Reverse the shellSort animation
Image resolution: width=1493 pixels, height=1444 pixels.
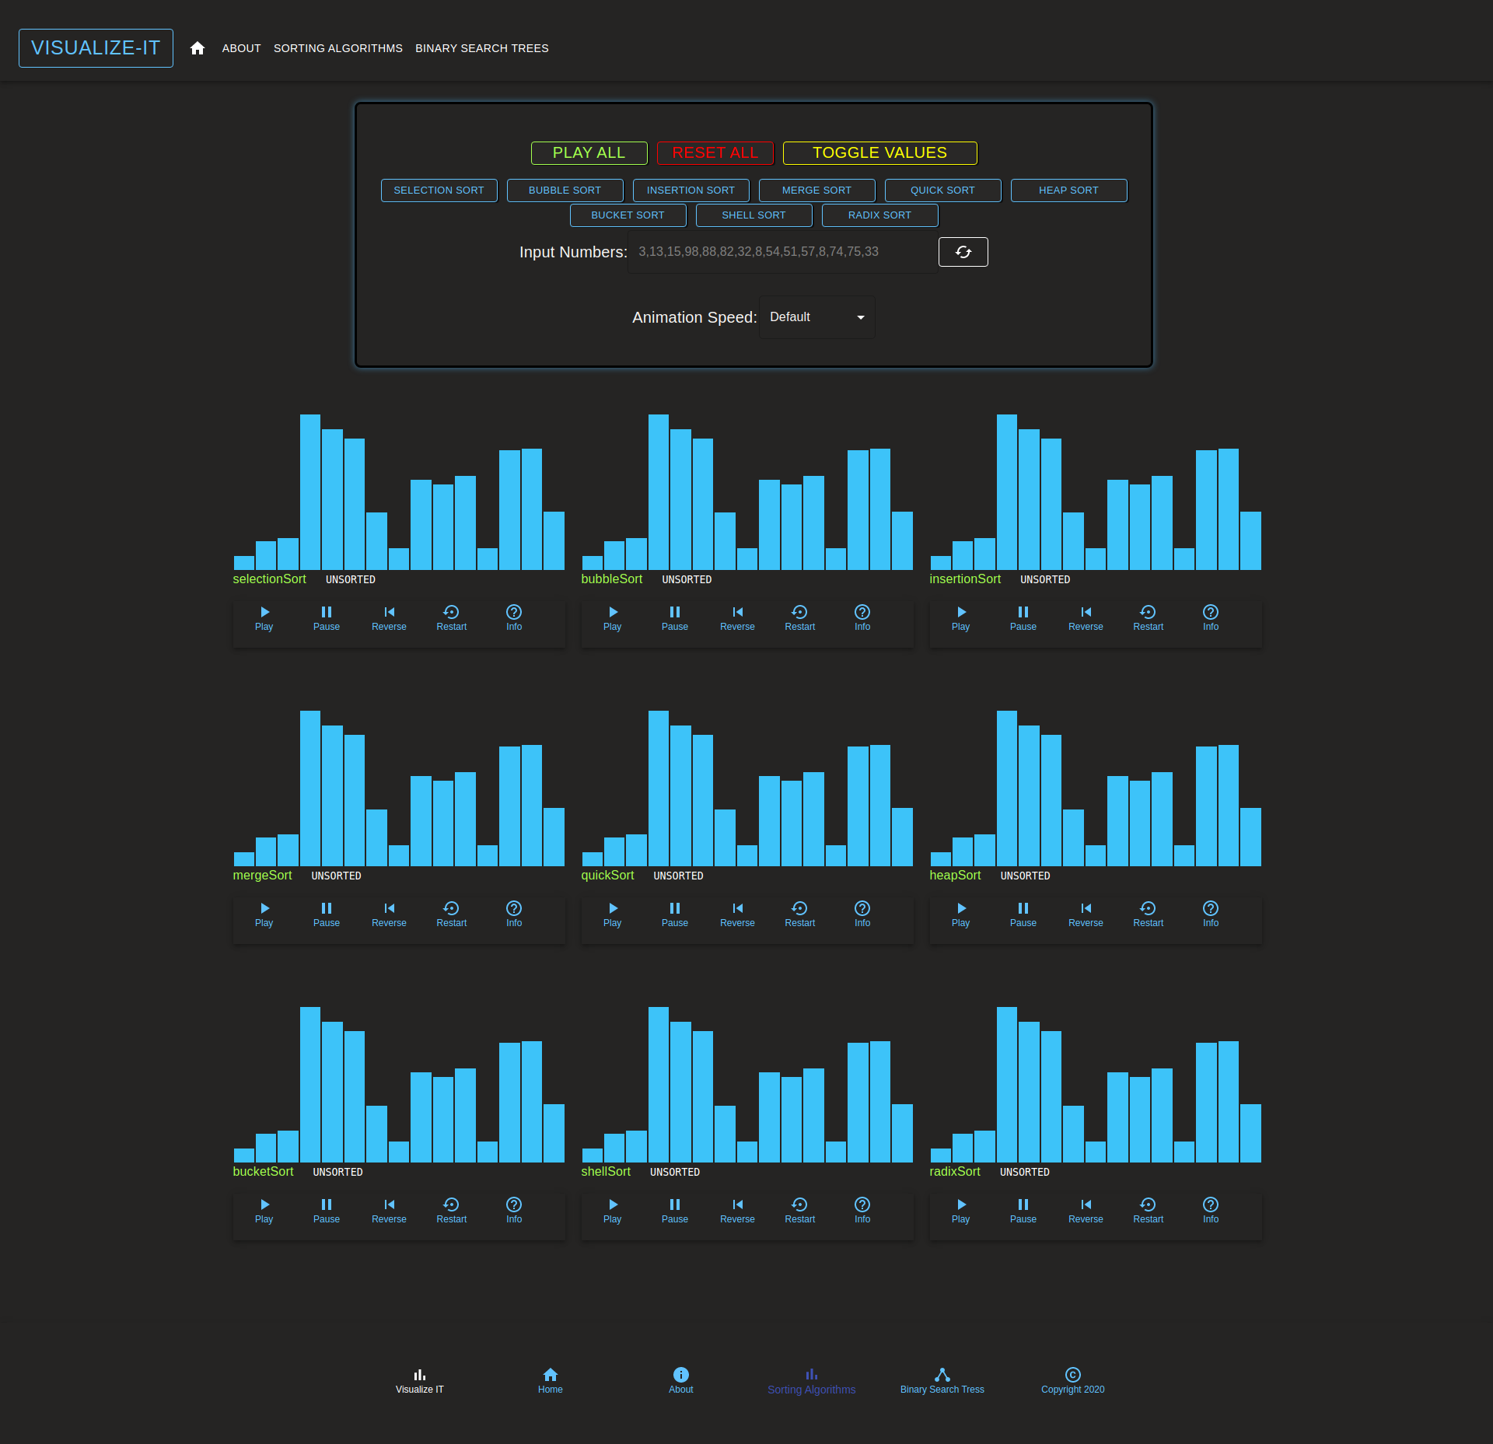pos(737,1211)
